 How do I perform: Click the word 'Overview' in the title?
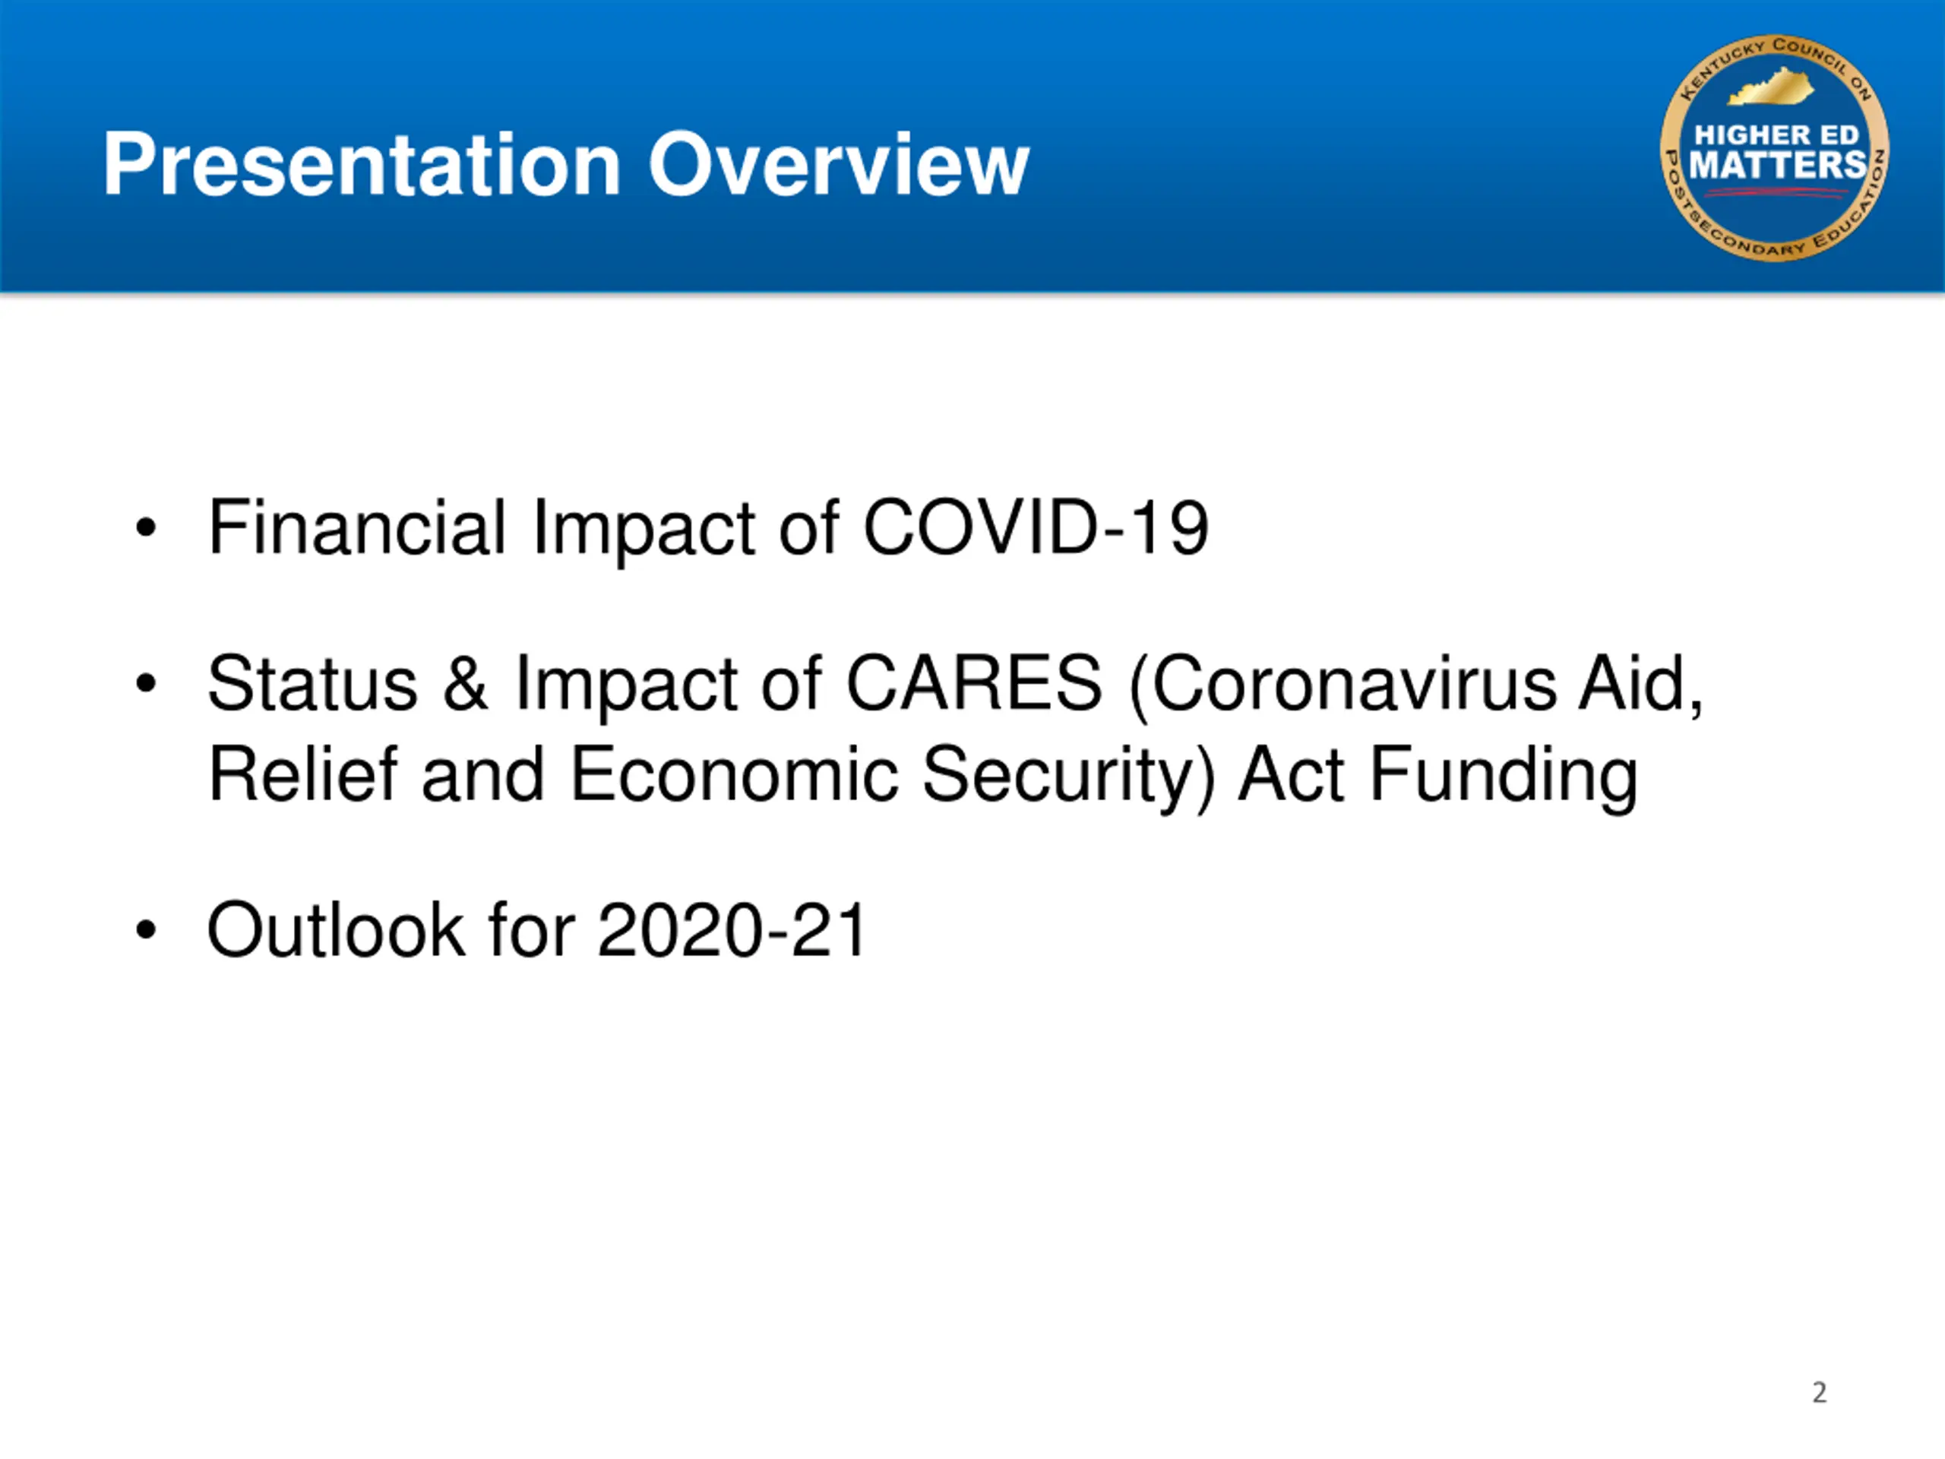(838, 164)
